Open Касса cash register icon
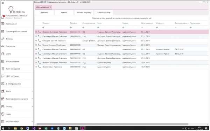This screenshot has height=131, width=210. (3, 91)
